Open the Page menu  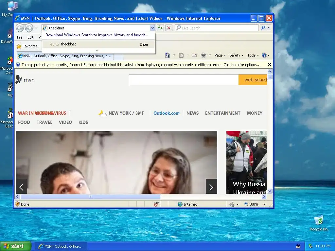(x=220, y=55)
